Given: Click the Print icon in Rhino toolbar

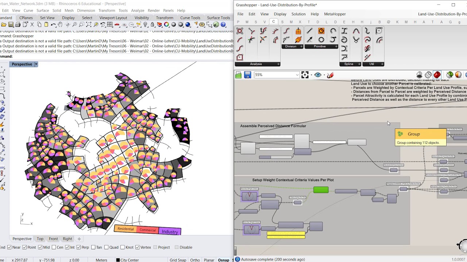Looking at the screenshot, I should pos(18,25).
